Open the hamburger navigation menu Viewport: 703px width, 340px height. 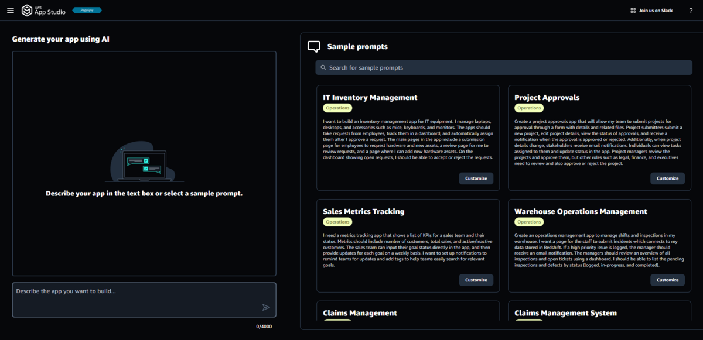pos(10,11)
